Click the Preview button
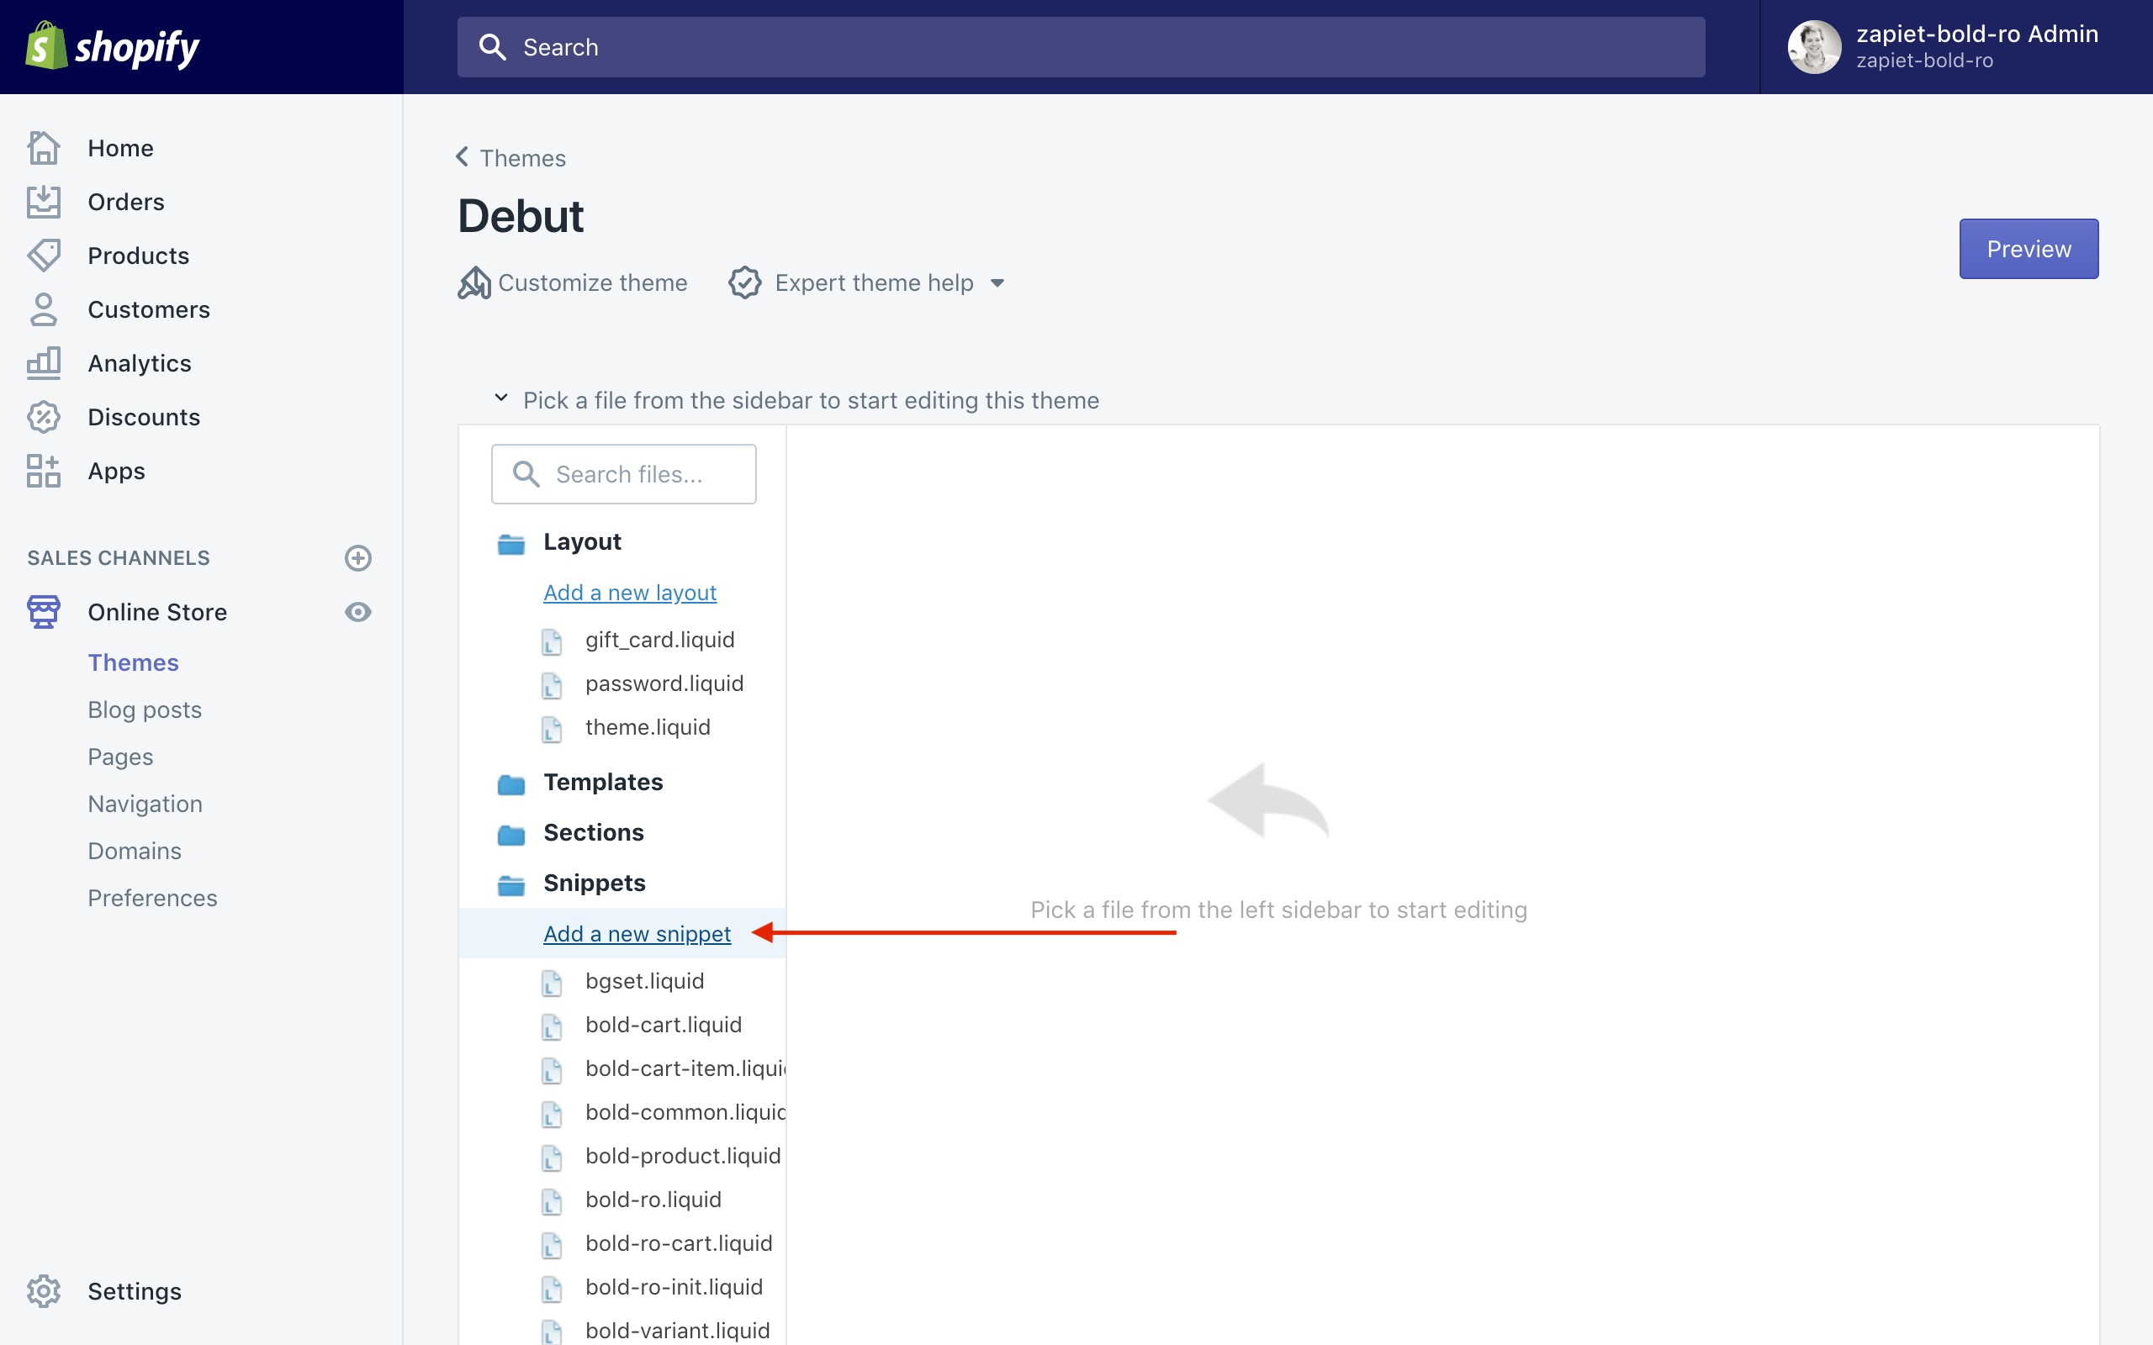The height and width of the screenshot is (1345, 2153). pyautogui.click(x=2028, y=249)
